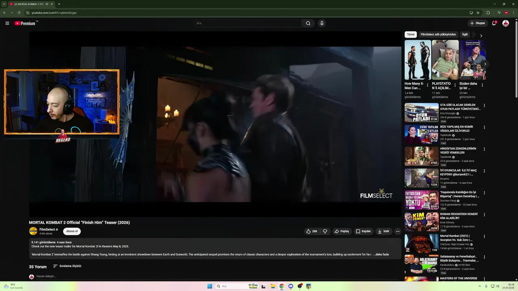Like the video with 288 likes

312,232
